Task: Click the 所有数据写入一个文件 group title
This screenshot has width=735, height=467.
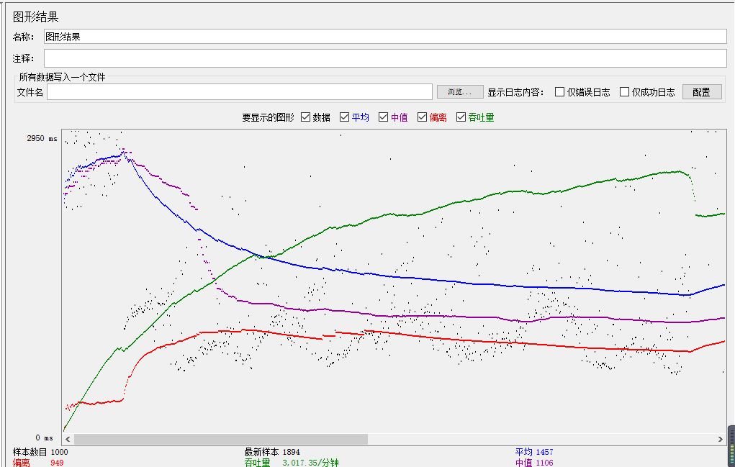Action: click(63, 77)
